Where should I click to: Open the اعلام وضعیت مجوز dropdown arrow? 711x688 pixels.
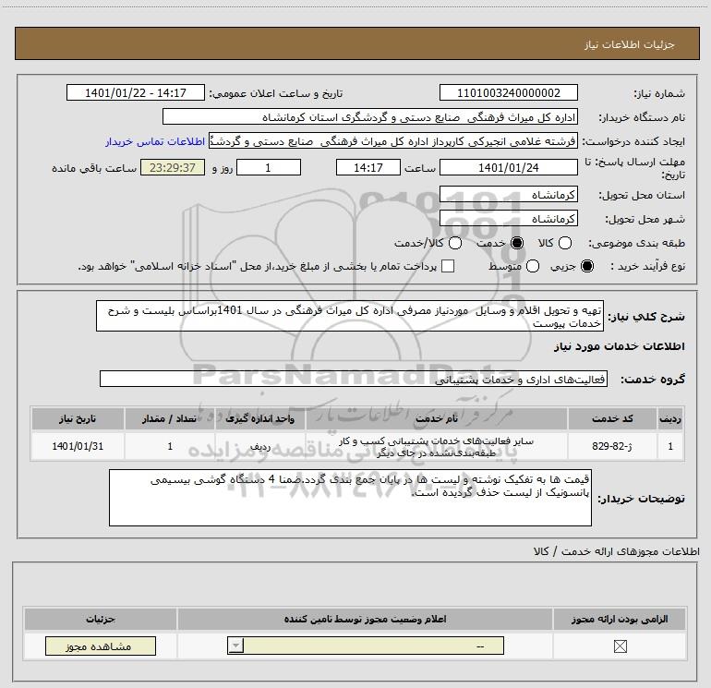[x=235, y=646]
